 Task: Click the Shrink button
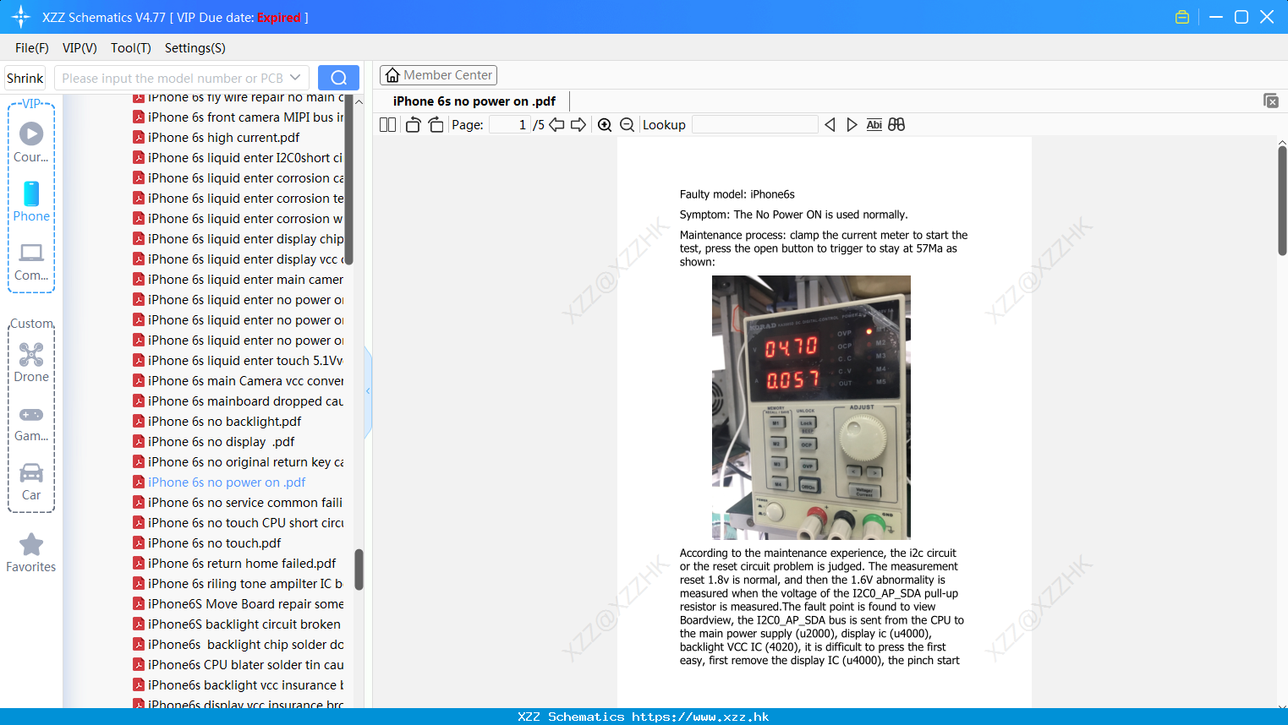point(25,78)
